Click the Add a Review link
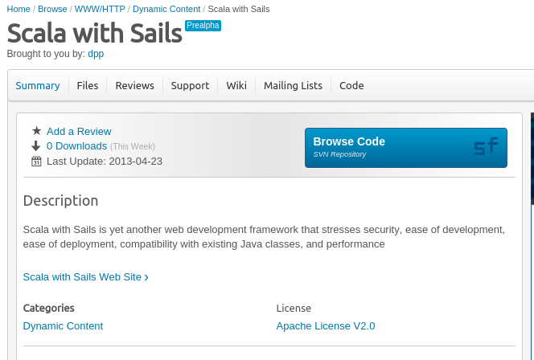Viewport: 534px width, 360px height. point(79,131)
